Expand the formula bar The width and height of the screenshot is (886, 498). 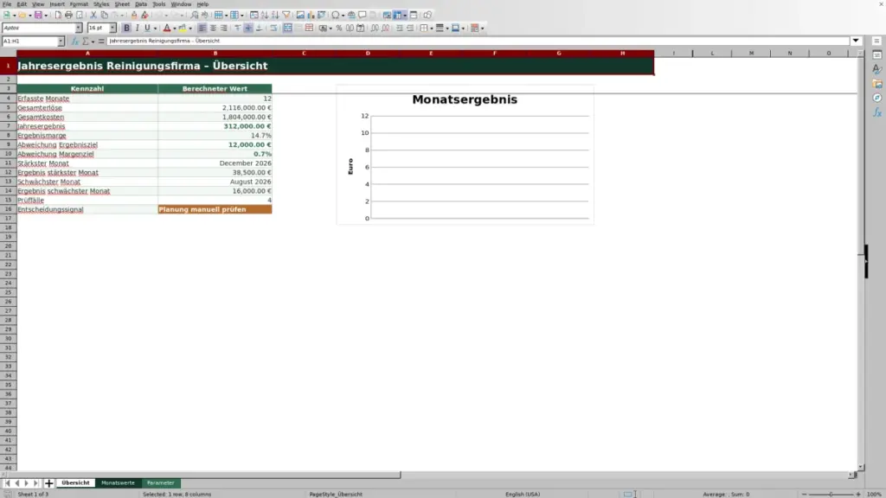856,41
